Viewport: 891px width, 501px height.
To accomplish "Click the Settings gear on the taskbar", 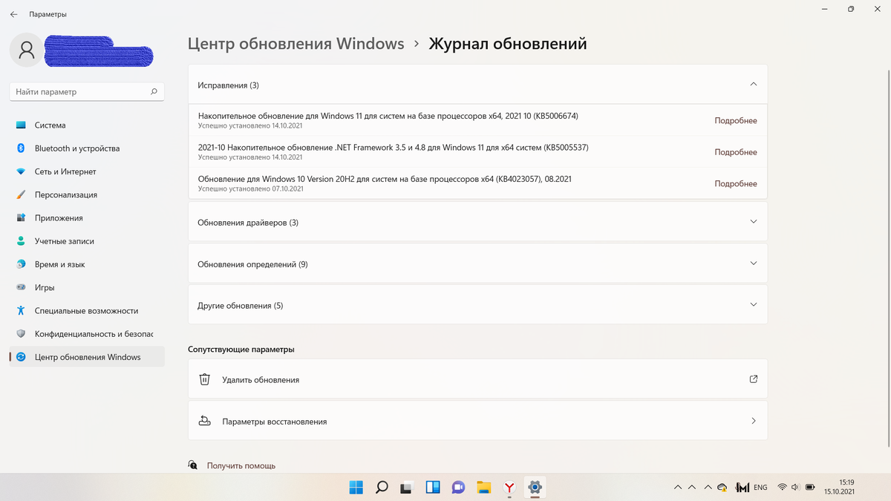I will [535, 488].
